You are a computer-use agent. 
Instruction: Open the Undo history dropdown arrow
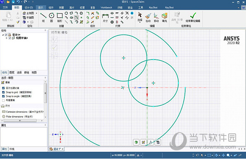pos(21,2)
